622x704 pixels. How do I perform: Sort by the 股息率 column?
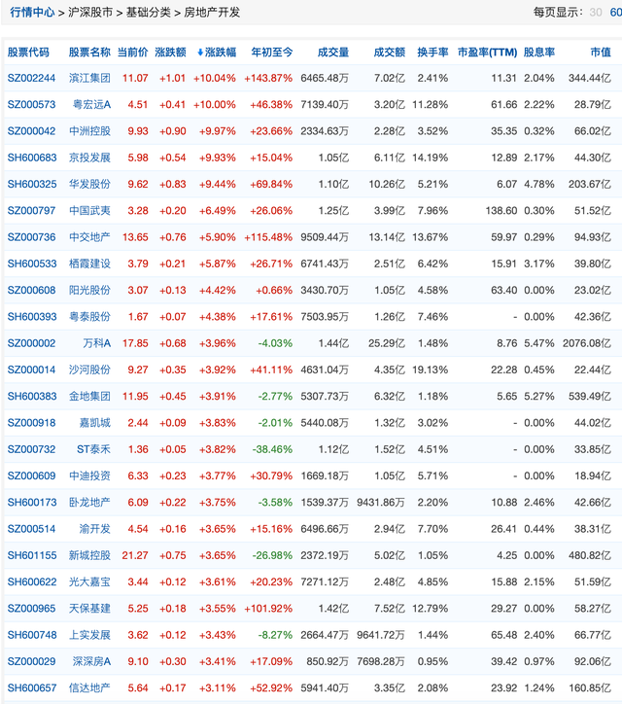(x=539, y=53)
